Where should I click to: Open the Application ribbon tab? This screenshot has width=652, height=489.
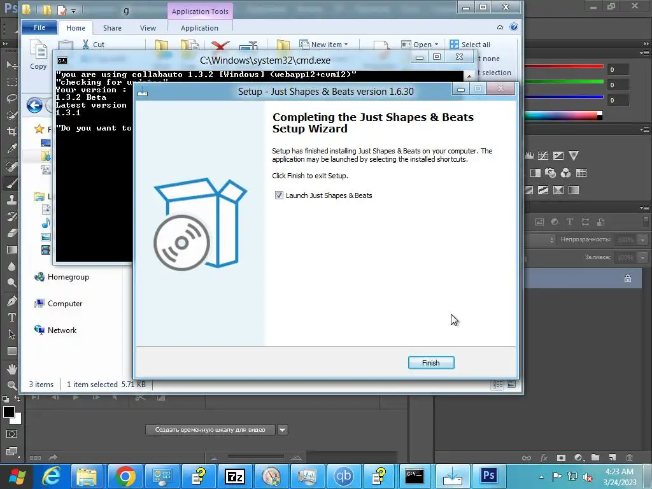pos(199,28)
